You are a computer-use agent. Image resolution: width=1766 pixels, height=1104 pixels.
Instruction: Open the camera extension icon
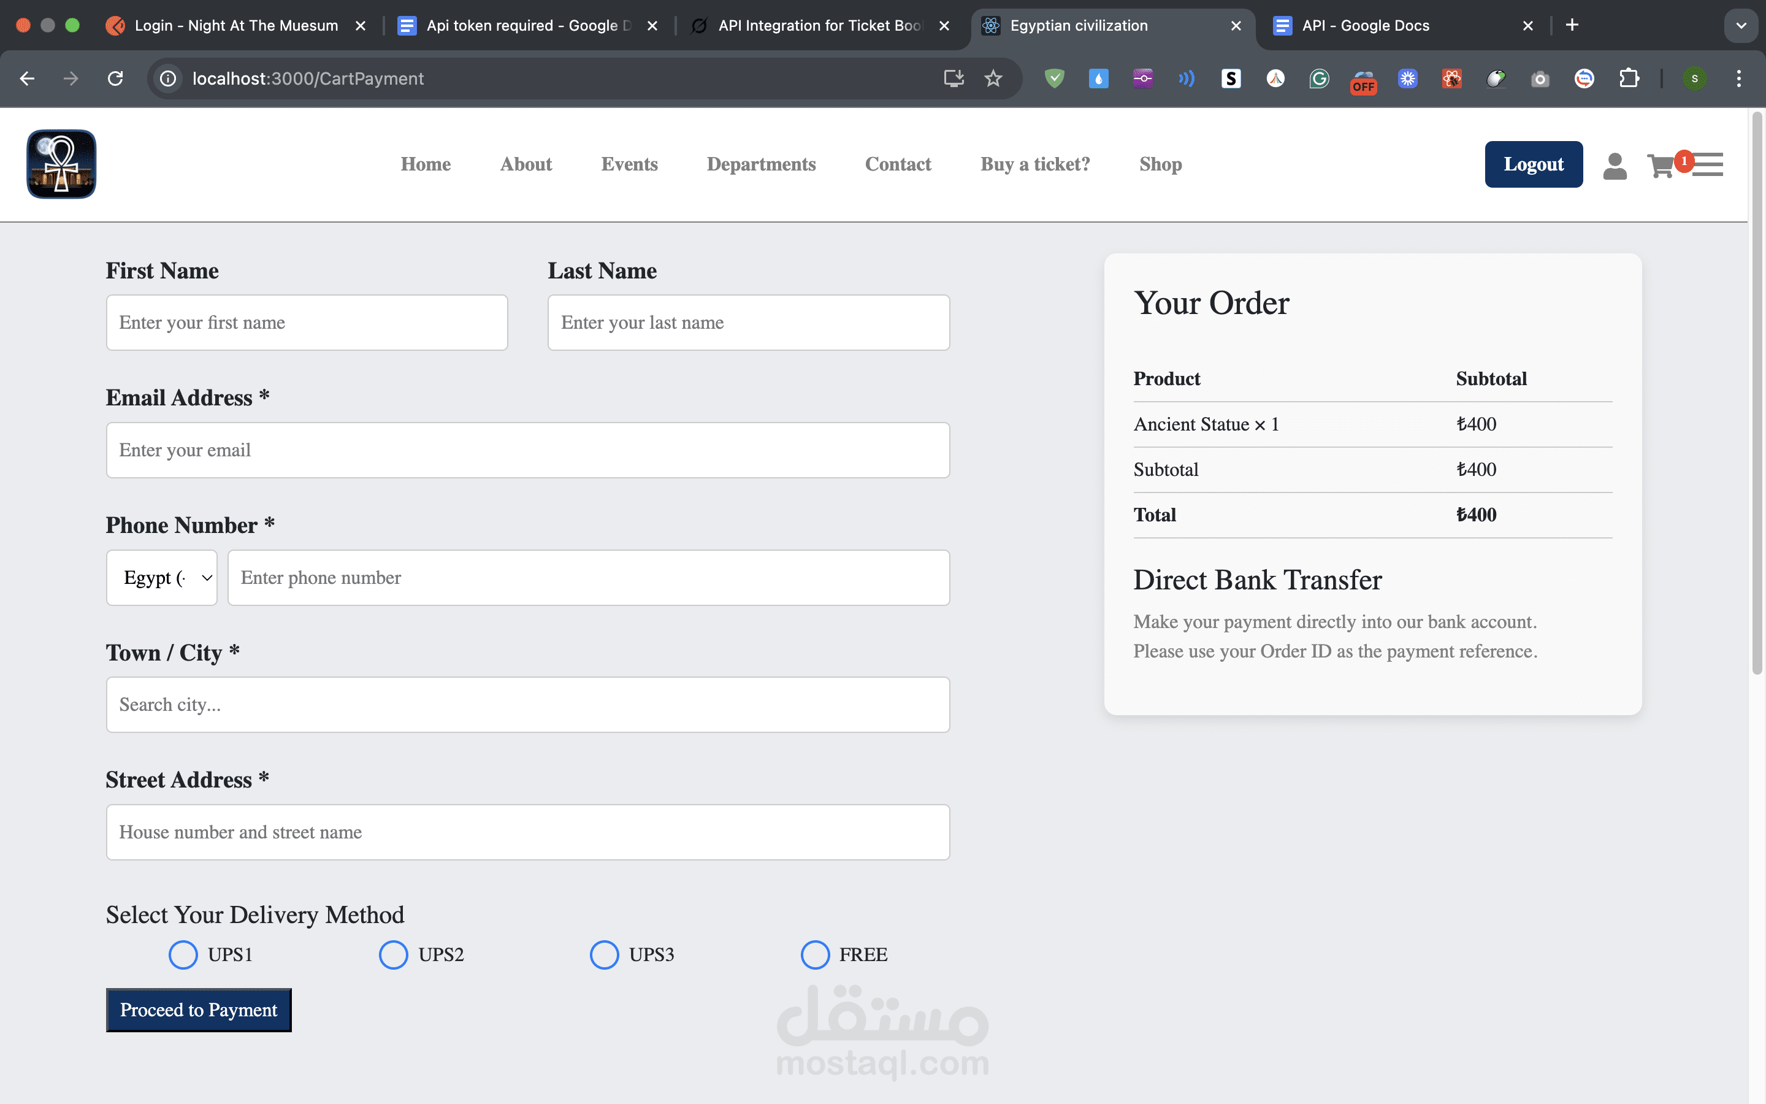pyautogui.click(x=1540, y=79)
